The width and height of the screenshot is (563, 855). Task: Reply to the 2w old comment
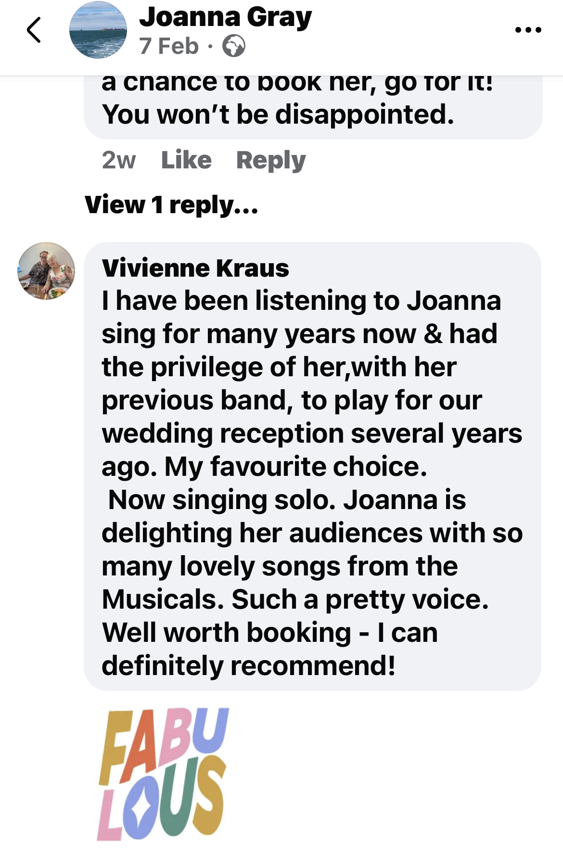point(271,160)
